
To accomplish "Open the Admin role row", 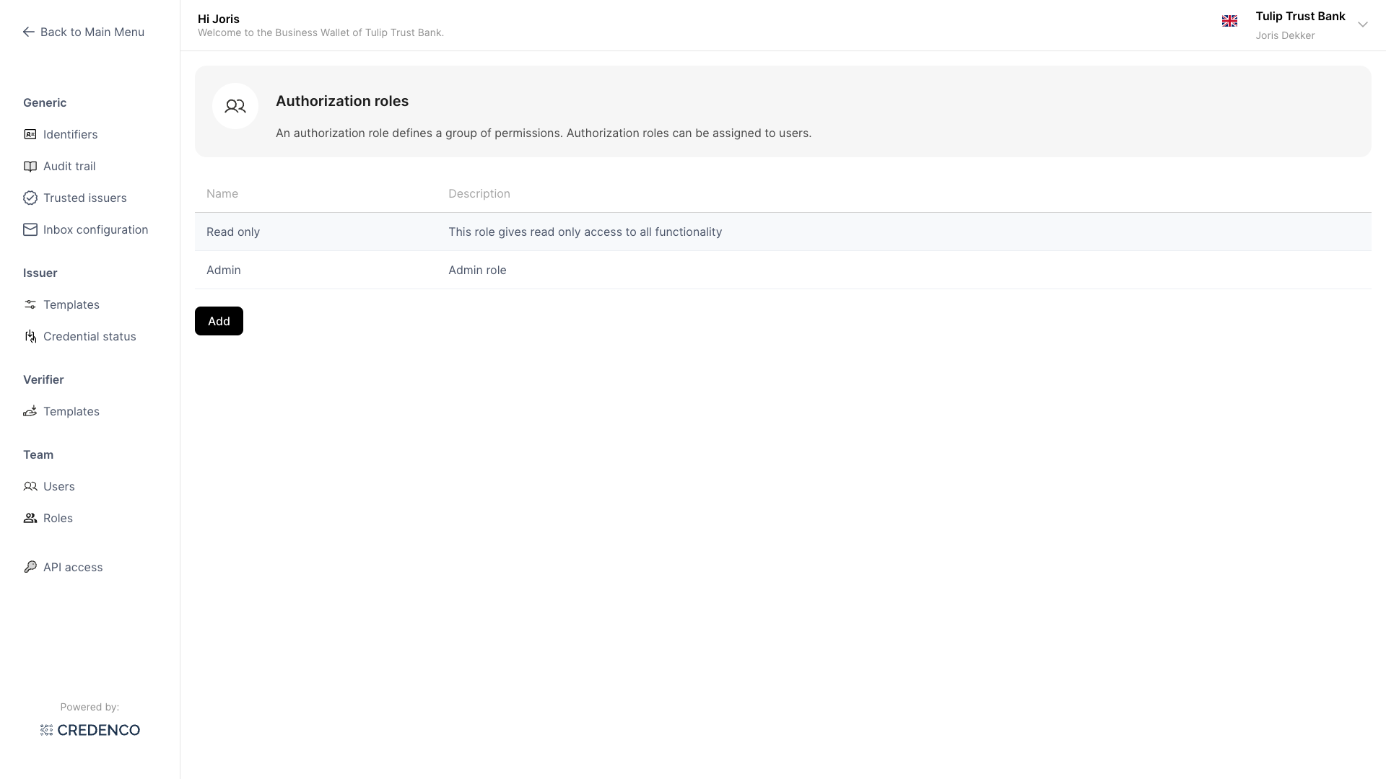I will click(x=224, y=270).
